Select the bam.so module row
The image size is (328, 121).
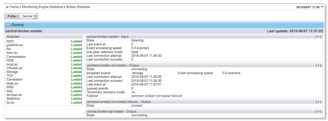tap(44, 53)
